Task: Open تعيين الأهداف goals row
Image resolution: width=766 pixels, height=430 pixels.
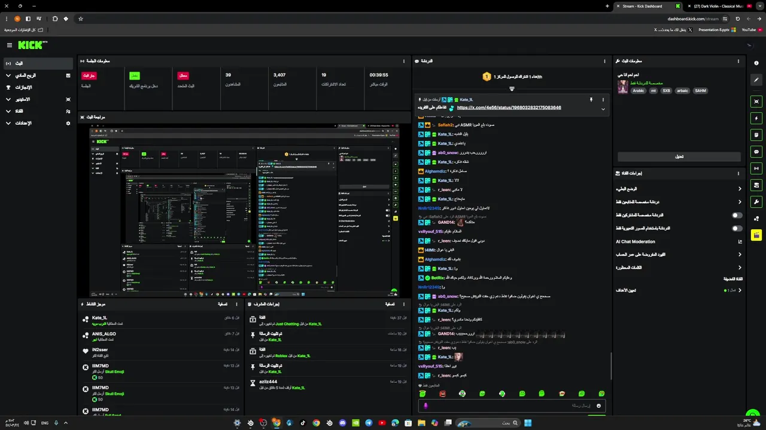Action: tap(679, 290)
